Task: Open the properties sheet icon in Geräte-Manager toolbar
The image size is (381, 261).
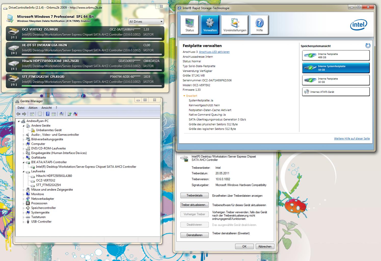Action: [x=40, y=114]
